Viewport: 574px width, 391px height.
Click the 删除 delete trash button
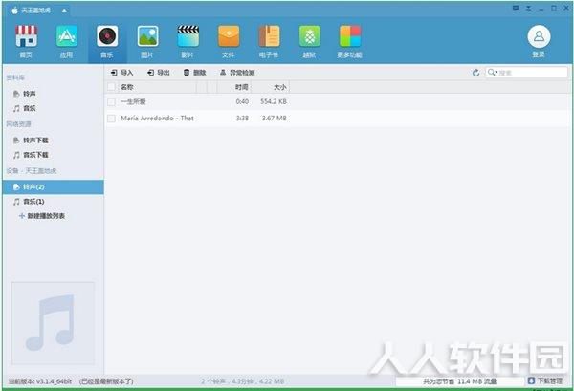(x=195, y=73)
